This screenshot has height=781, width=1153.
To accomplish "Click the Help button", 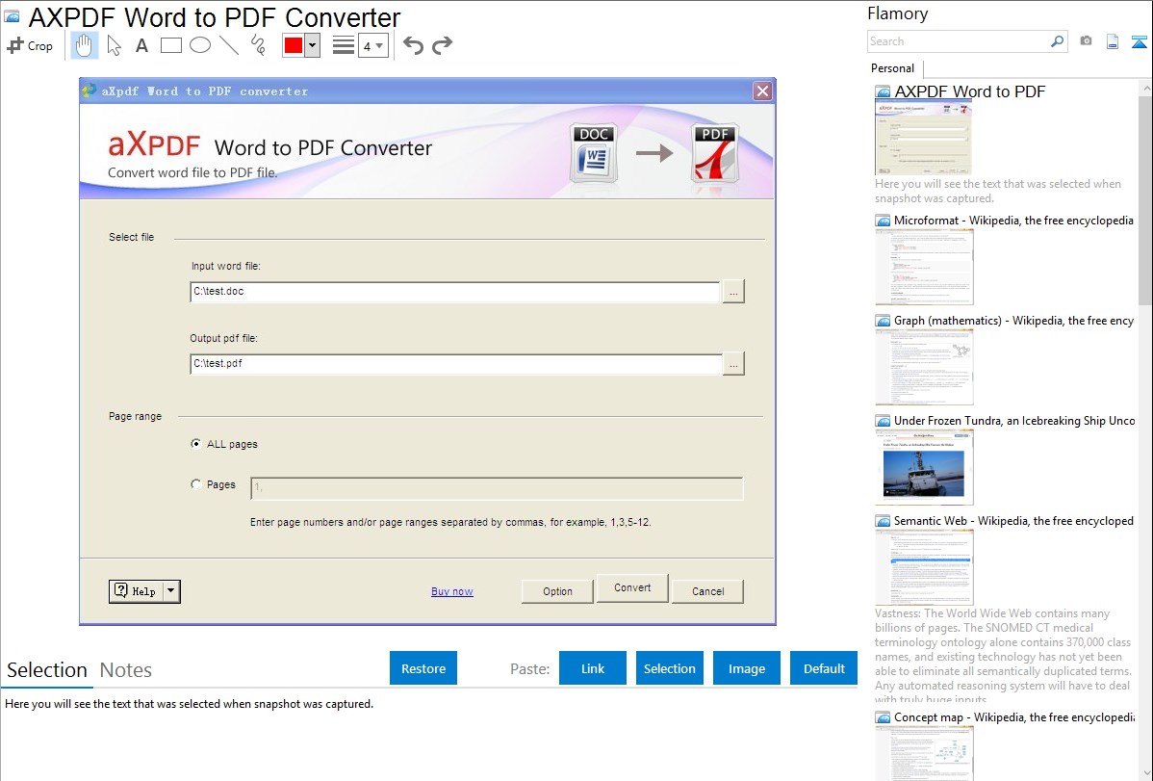I will tap(136, 591).
